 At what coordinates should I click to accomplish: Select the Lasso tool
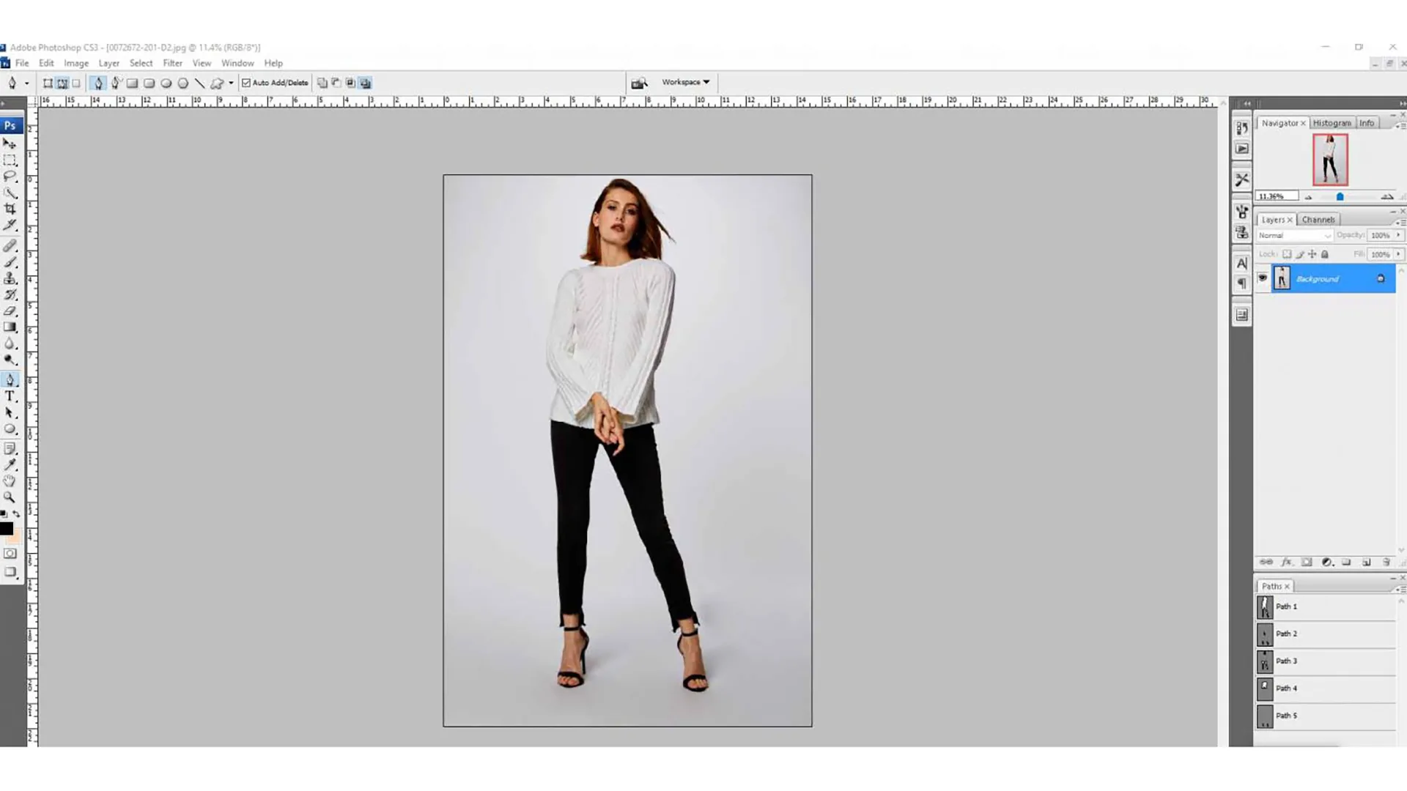(x=10, y=177)
